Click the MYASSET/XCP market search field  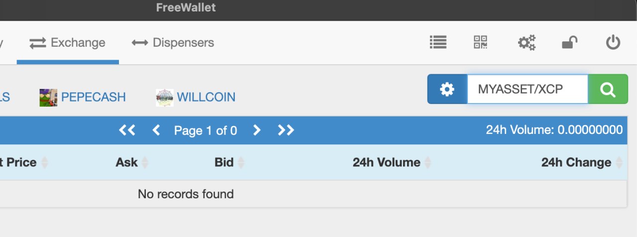527,90
